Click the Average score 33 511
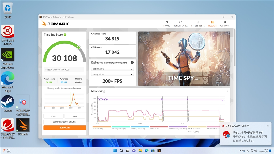 (x=64, y=82)
